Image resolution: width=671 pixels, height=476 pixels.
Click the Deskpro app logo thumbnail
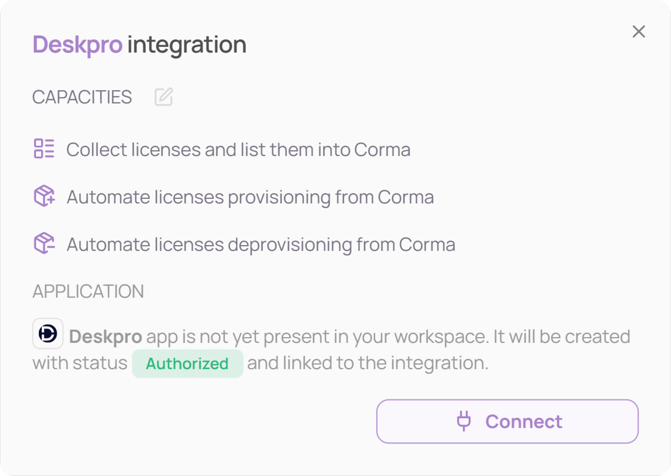pyautogui.click(x=48, y=333)
